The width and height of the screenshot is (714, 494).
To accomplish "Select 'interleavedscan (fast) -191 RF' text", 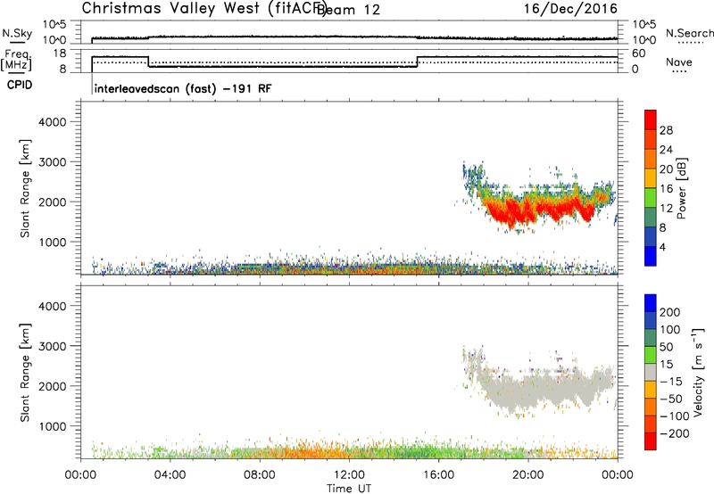I will tap(183, 88).
